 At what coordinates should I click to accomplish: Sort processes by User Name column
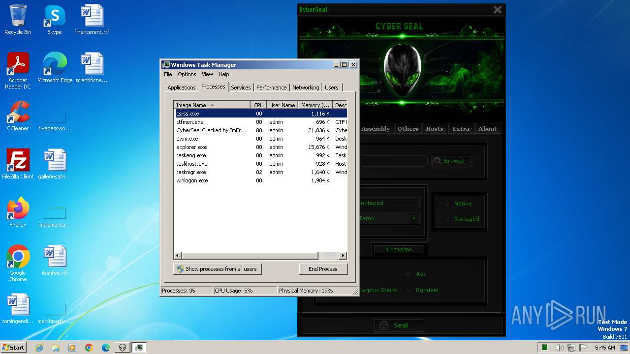point(282,105)
